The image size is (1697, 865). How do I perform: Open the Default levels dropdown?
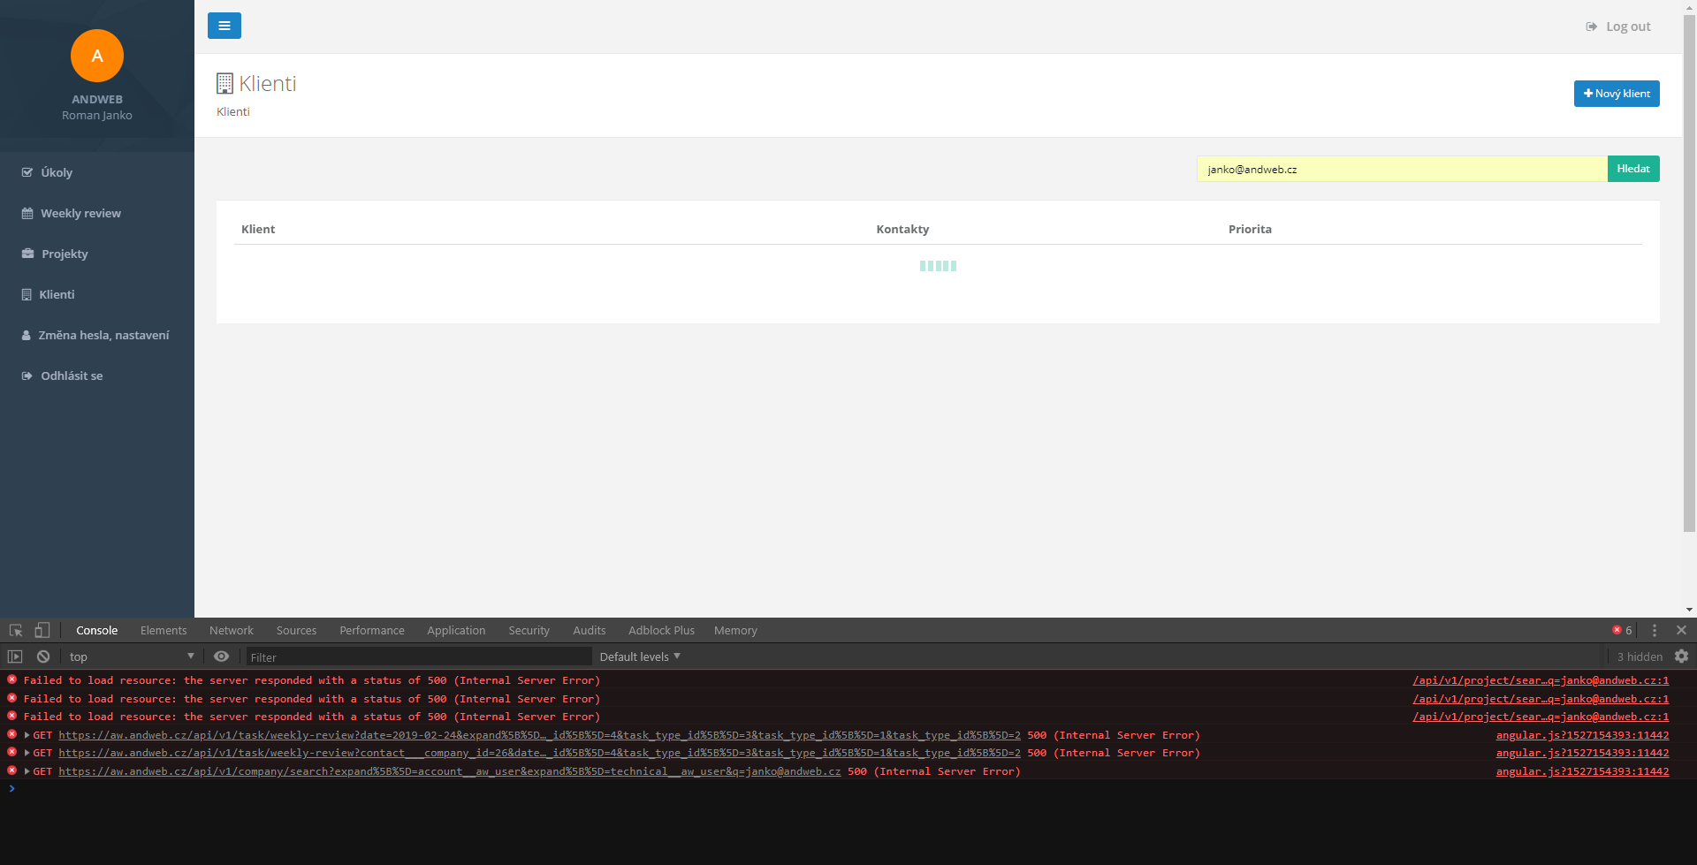pyautogui.click(x=640, y=656)
